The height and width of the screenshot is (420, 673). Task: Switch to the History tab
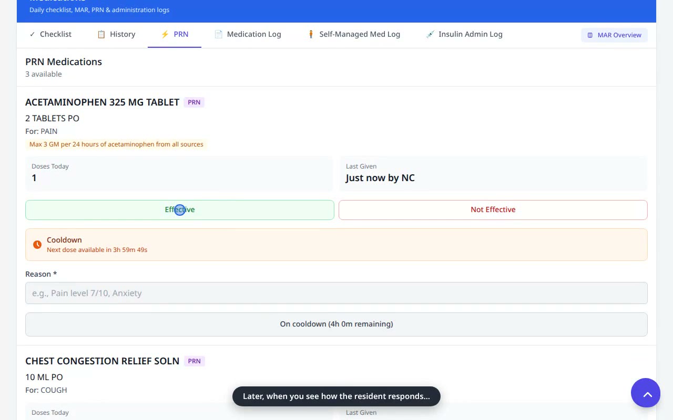116,34
